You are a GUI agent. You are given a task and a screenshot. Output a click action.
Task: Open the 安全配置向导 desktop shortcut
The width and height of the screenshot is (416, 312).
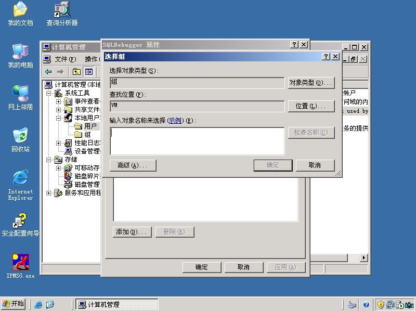pyautogui.click(x=20, y=225)
